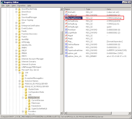Click the 90 folder icon
132x119 pixels.
coord(23,75)
